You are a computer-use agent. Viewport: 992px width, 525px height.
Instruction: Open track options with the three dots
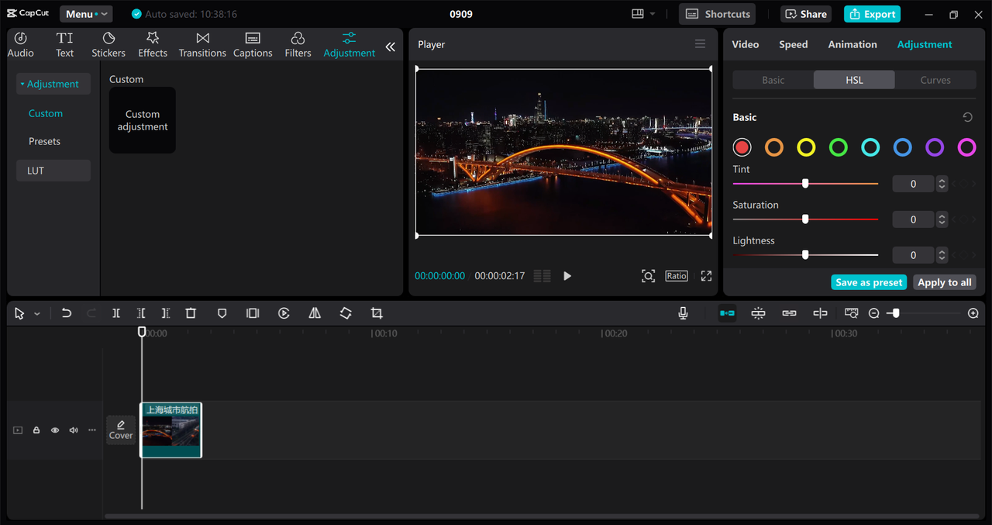(x=92, y=430)
